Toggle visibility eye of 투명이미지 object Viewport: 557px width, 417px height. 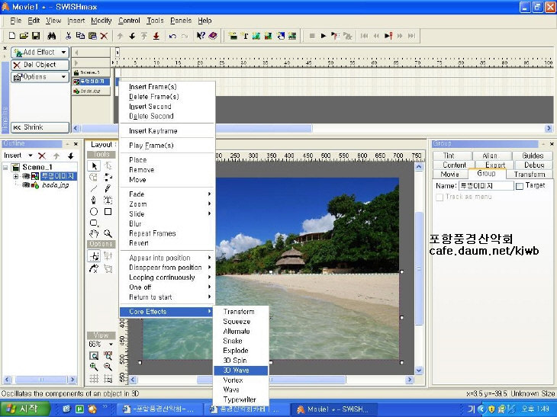click(x=26, y=176)
